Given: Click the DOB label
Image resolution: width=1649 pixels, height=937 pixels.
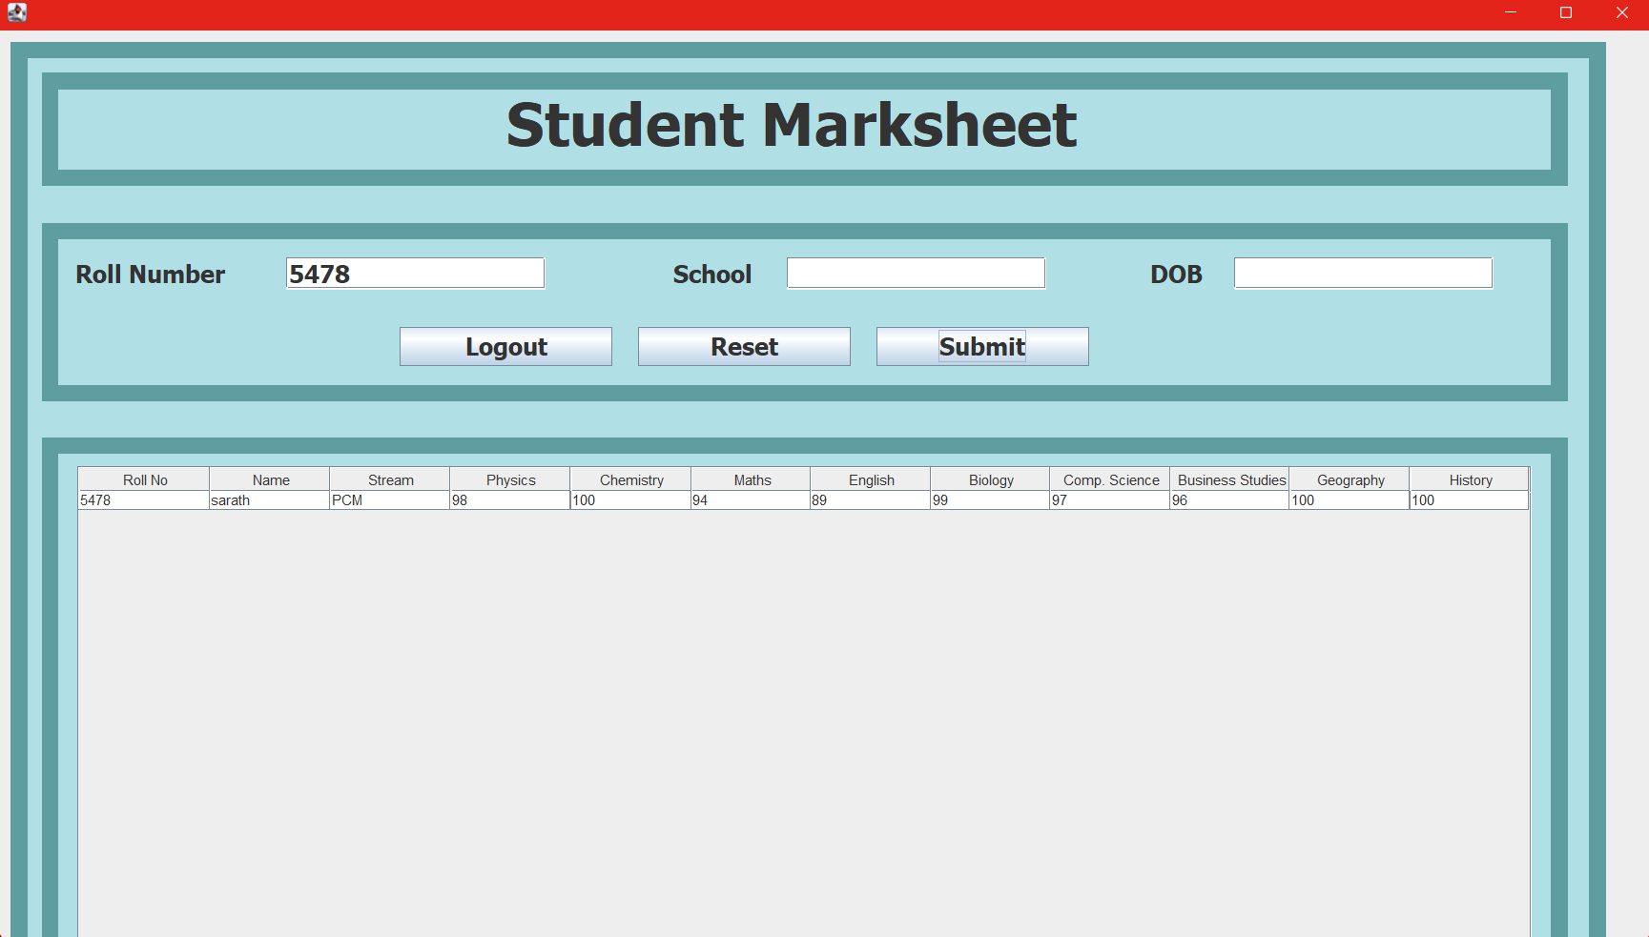Looking at the screenshot, I should click(1176, 275).
